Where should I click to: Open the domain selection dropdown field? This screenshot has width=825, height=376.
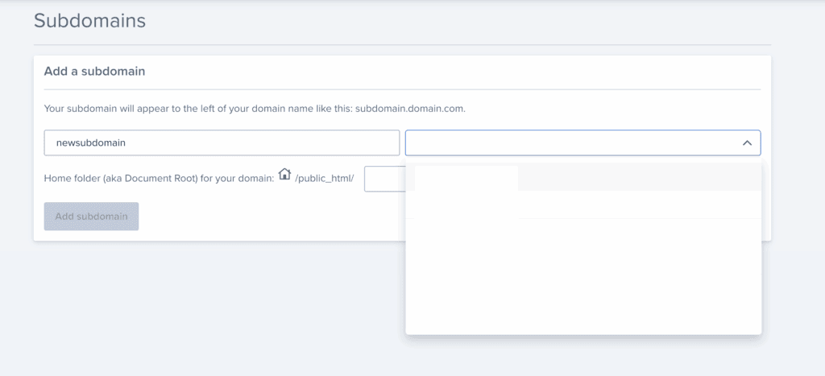click(582, 143)
